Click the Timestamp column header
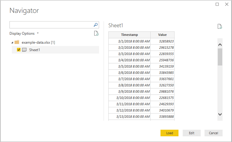The height and width of the screenshot is (142, 232). (130, 35)
